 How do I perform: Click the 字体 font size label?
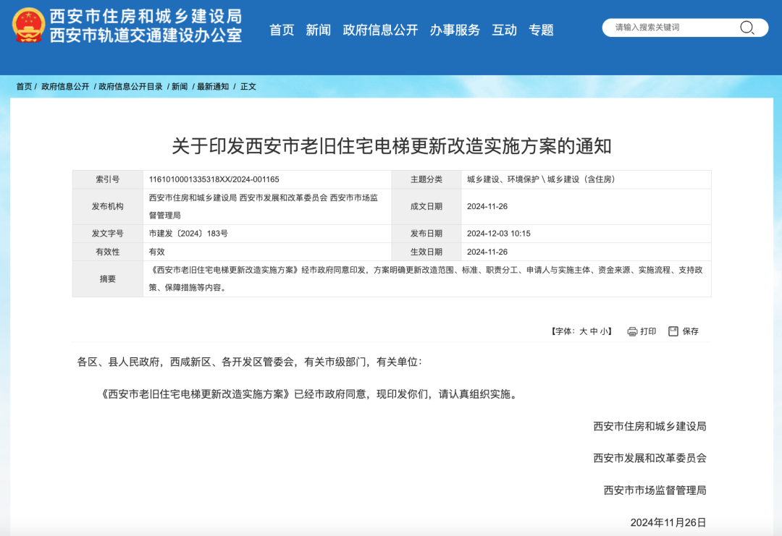coord(563,331)
